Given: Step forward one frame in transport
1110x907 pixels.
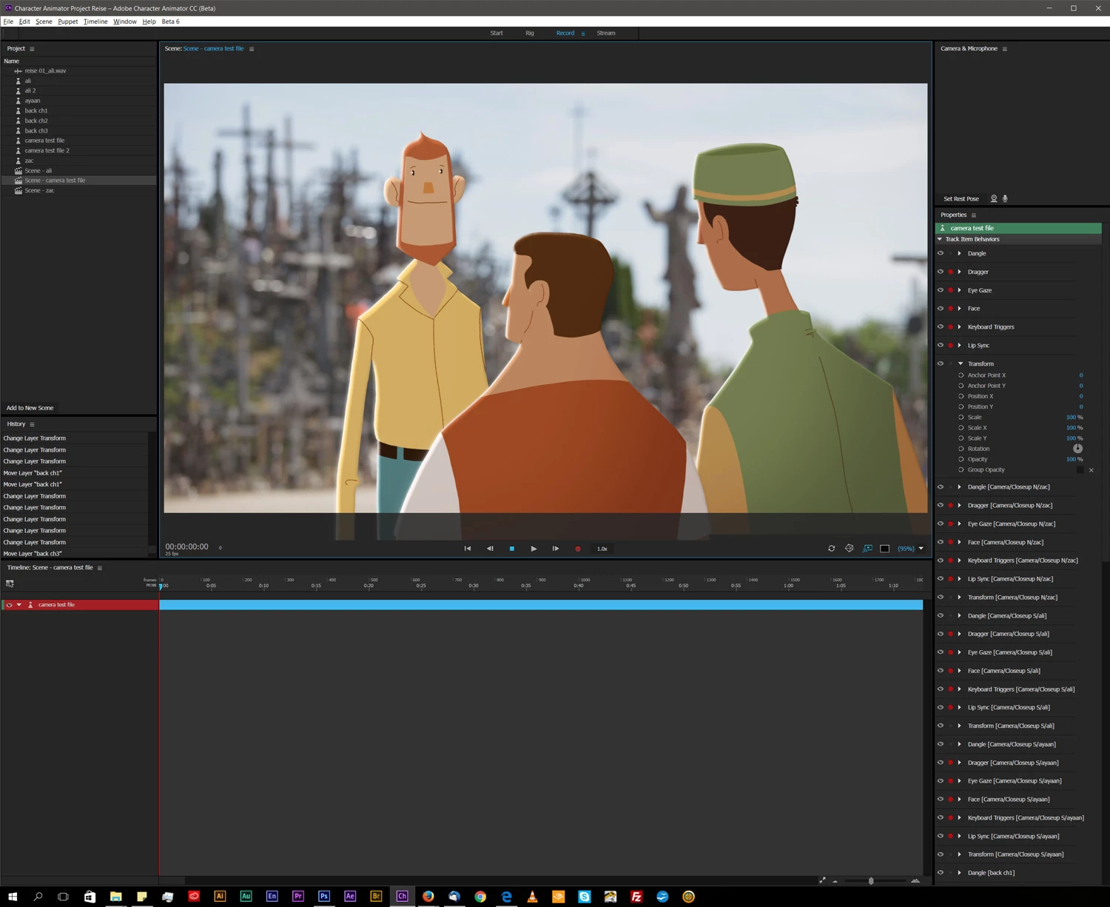Looking at the screenshot, I should coord(556,549).
